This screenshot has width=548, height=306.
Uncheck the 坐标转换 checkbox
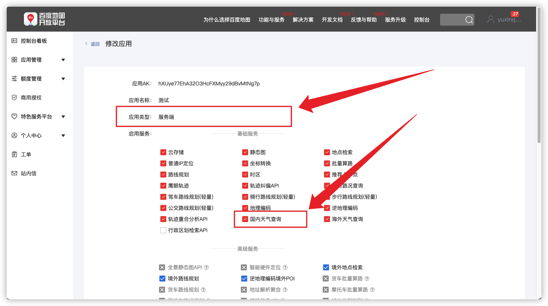245,163
